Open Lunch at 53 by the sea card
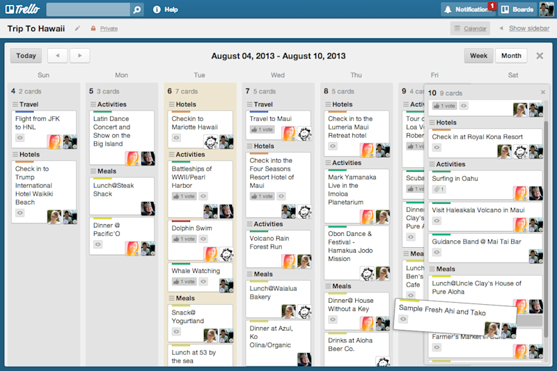Screen dimensions: 557x371 (x=201, y=355)
